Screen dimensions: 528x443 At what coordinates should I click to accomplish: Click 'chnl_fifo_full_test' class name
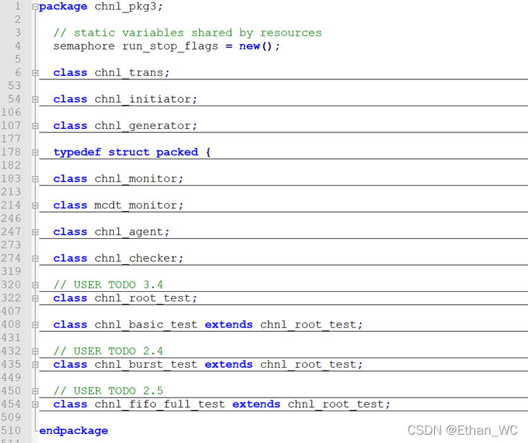[159, 404]
